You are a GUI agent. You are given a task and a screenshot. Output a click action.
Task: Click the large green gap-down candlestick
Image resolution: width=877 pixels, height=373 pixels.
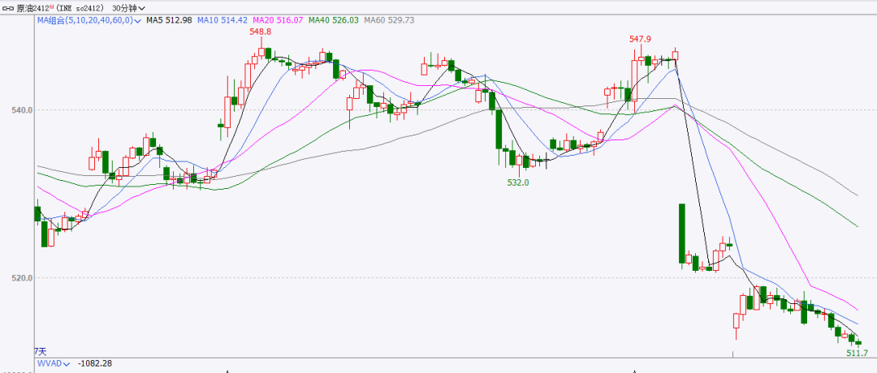click(x=681, y=234)
